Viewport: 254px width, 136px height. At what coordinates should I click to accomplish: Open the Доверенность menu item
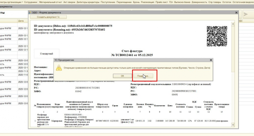(199, 2)
